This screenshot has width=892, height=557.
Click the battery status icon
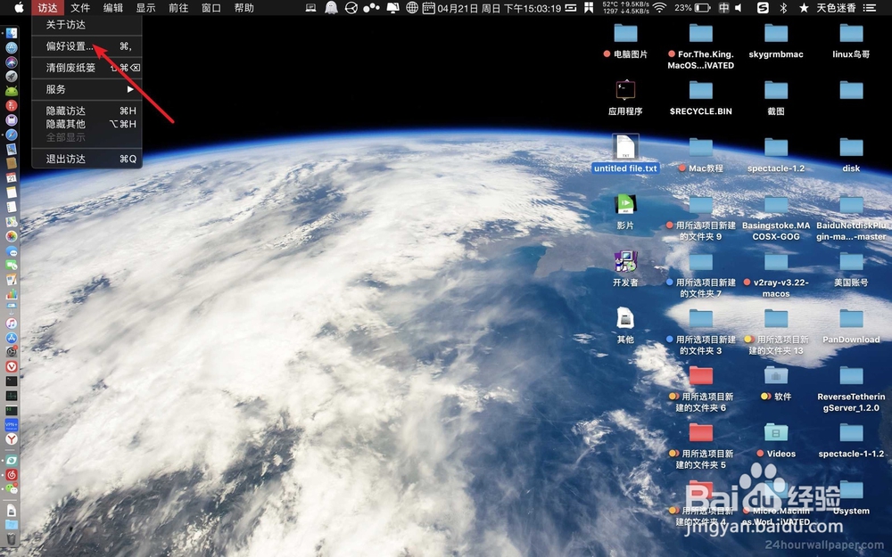click(703, 8)
